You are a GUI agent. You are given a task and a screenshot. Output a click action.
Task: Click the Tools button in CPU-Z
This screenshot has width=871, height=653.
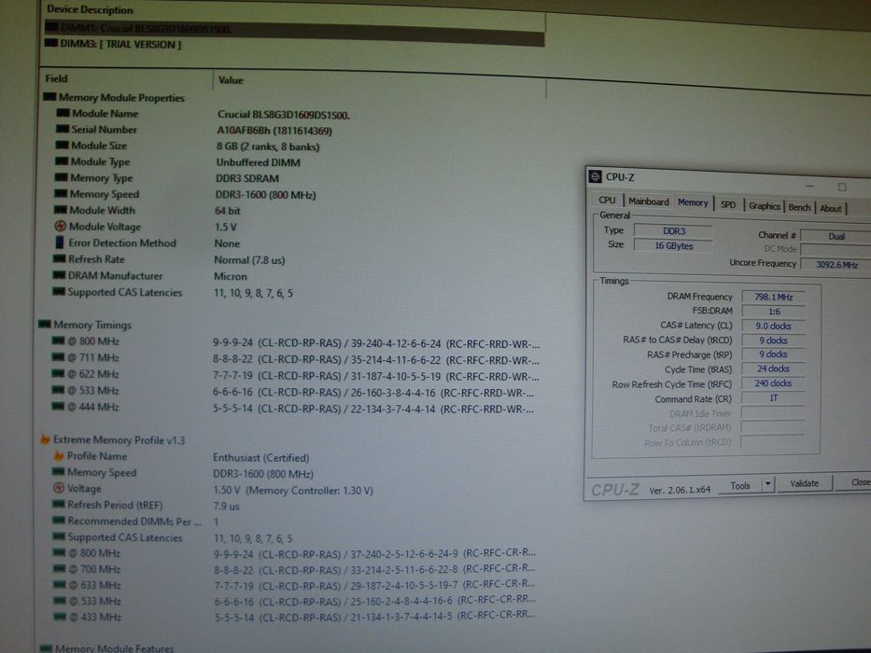(x=740, y=485)
